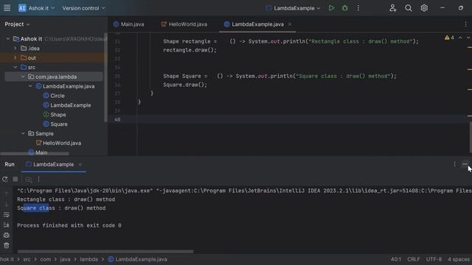This screenshot has height=265, width=472.
Task: Open Run toolbar more options
Action: (38, 180)
